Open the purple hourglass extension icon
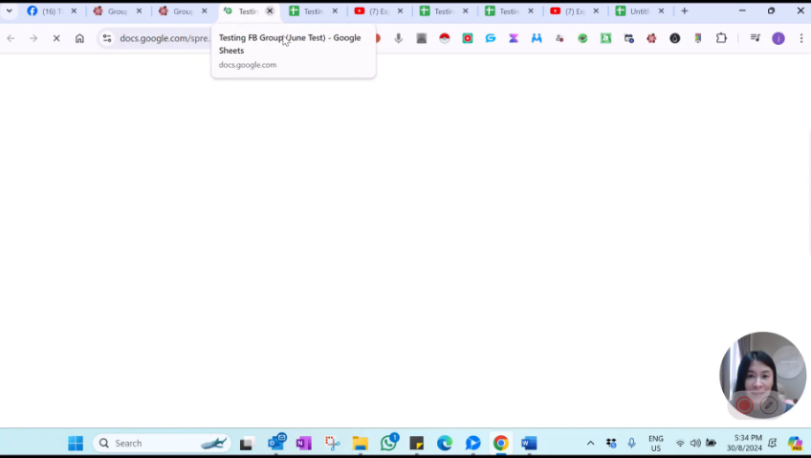This screenshot has width=811, height=458. [514, 38]
